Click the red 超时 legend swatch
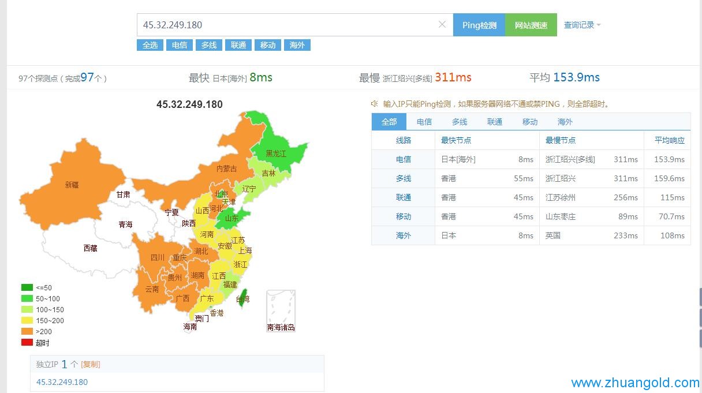 [27, 343]
